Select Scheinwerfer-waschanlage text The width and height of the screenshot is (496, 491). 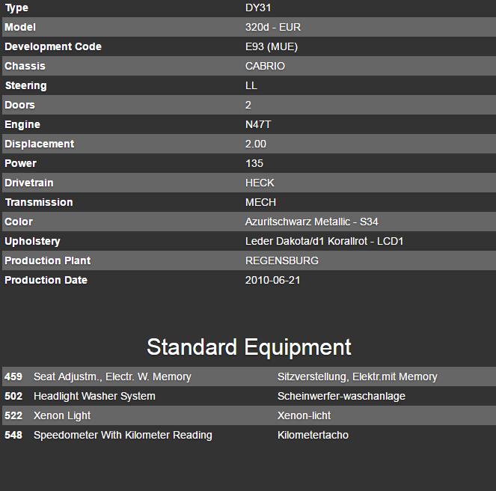coord(341,397)
